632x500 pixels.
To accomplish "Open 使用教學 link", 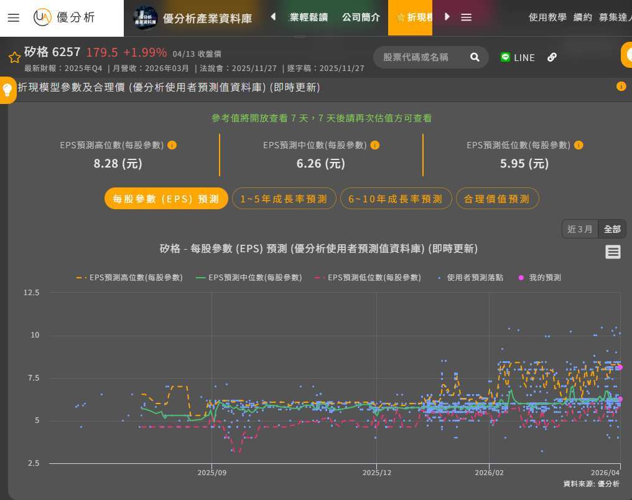I will coord(547,17).
